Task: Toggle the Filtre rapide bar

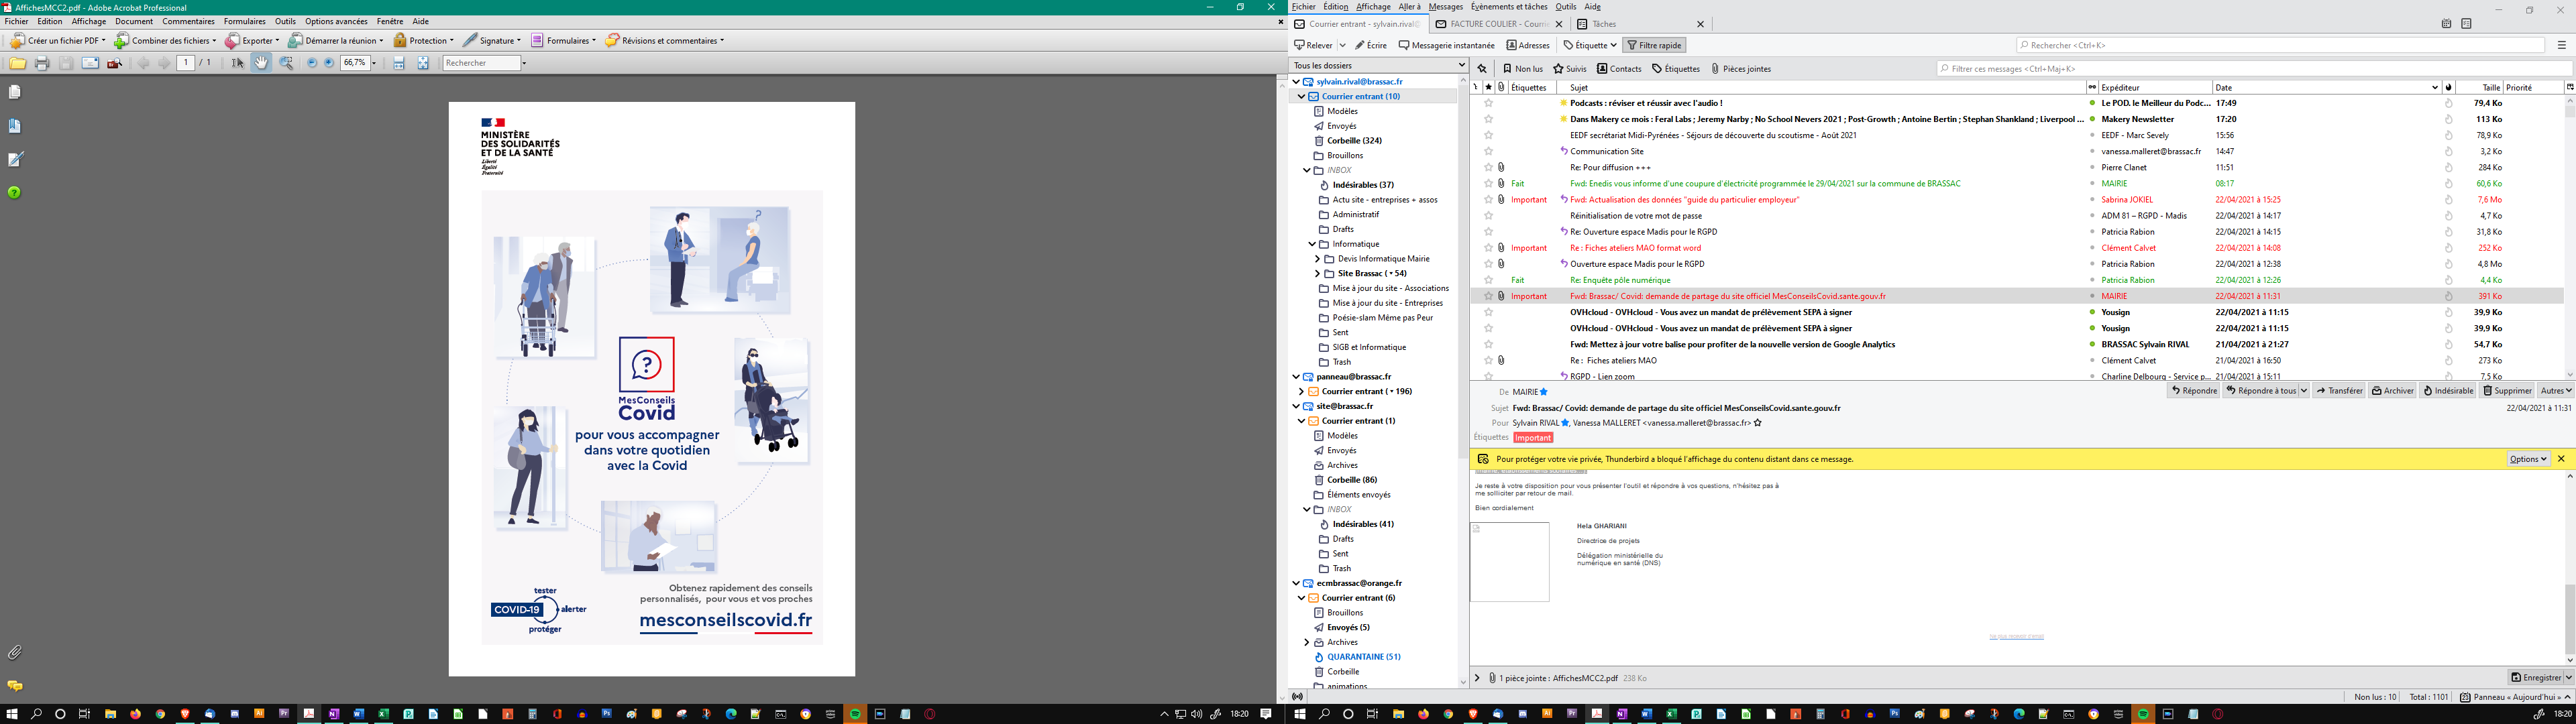Action: tap(1654, 45)
